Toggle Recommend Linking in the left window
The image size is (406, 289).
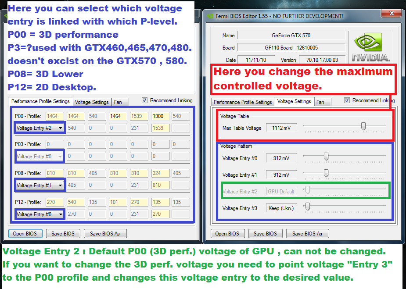coord(144,100)
